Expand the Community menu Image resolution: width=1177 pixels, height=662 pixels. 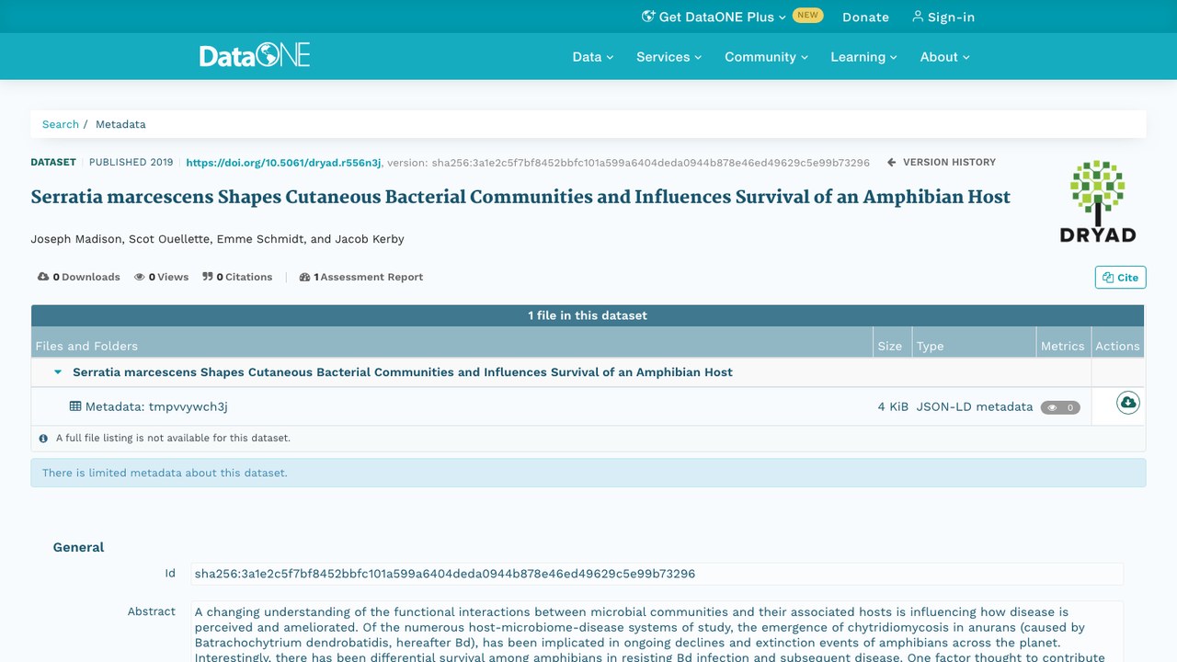[x=767, y=57]
